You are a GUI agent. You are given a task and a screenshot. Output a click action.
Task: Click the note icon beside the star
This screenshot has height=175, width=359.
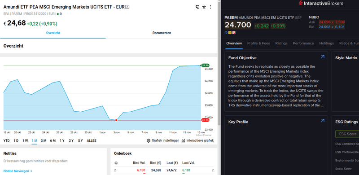(x=197, y=7)
